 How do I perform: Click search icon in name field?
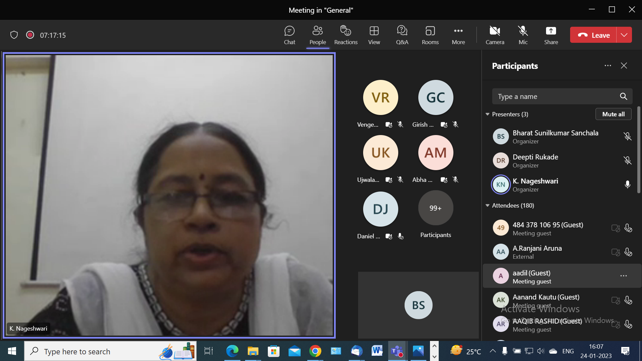point(623,96)
